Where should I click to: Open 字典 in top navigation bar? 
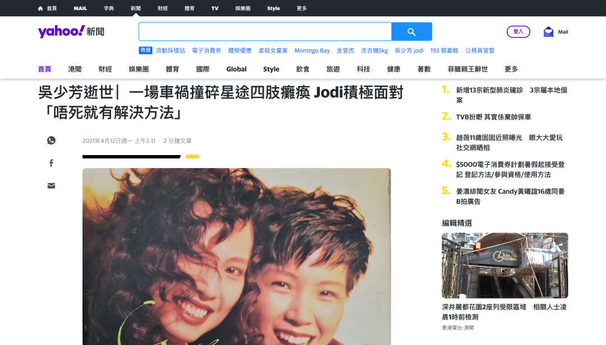(109, 8)
